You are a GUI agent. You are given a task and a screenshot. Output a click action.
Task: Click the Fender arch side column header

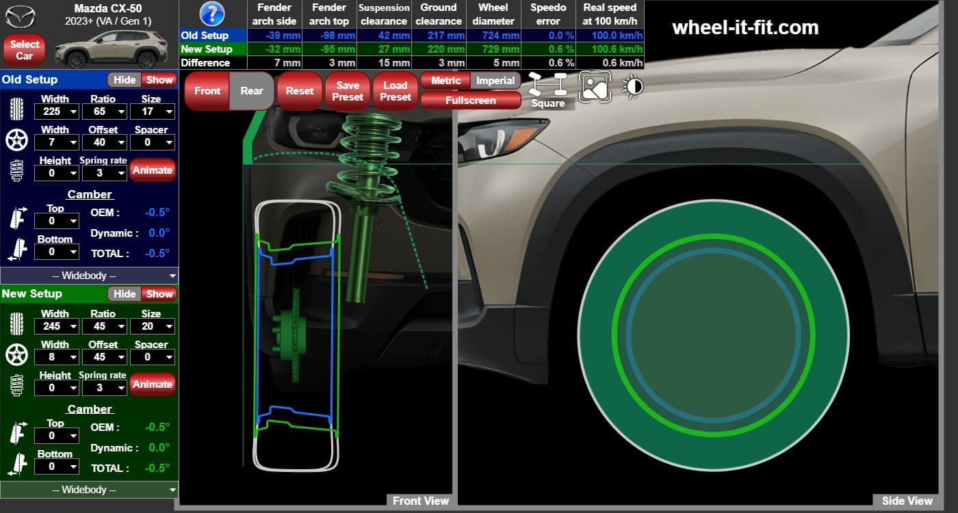[274, 14]
